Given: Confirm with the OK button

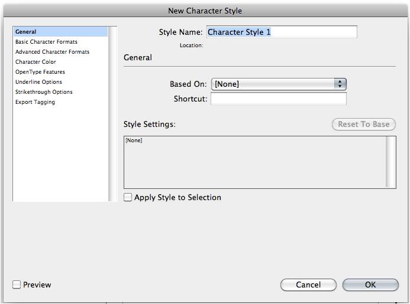Looking at the screenshot, I should coord(370,285).
